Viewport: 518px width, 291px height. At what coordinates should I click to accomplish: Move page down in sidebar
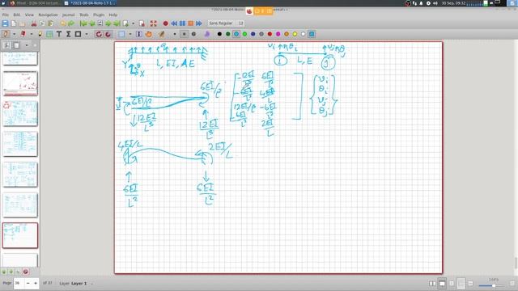click(11, 272)
